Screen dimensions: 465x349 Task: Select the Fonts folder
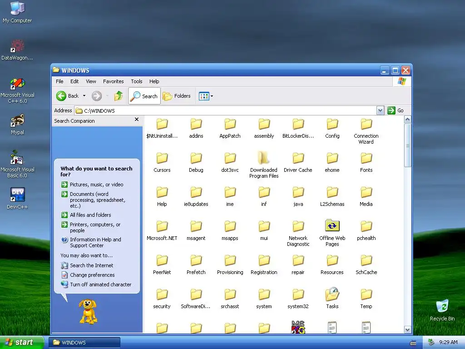pyautogui.click(x=366, y=163)
